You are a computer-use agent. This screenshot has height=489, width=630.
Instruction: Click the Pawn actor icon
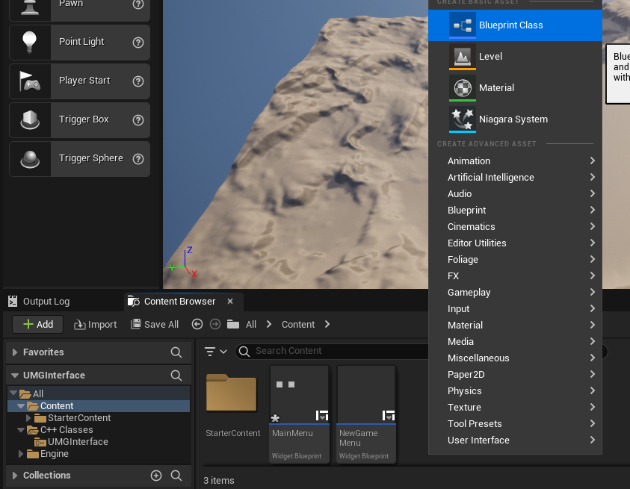30,6
